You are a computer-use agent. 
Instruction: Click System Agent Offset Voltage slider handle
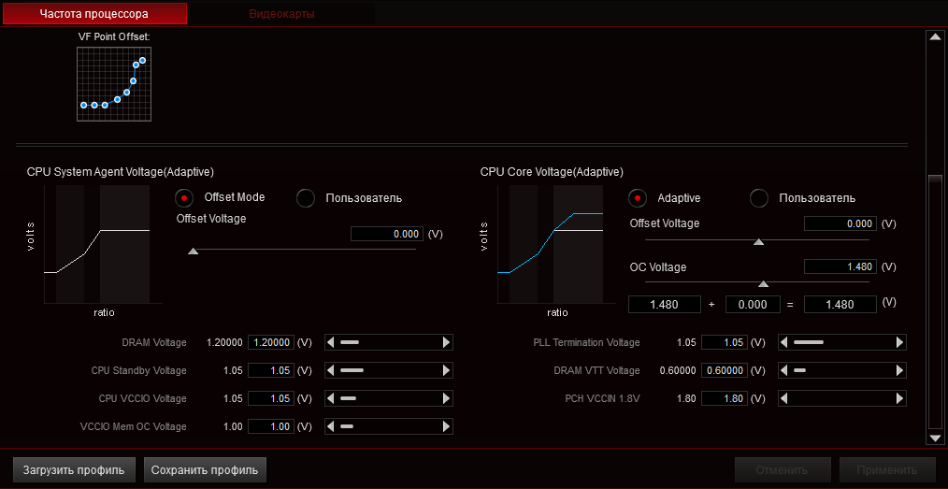point(193,251)
